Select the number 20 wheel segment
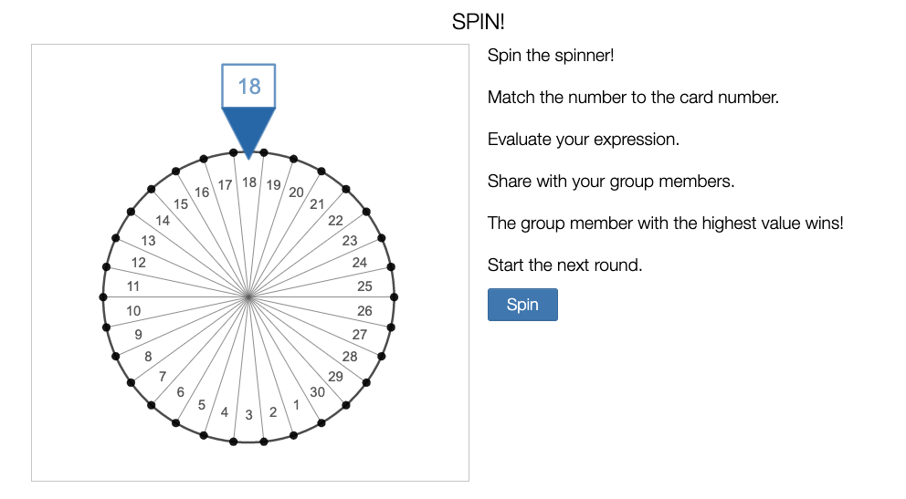 pyautogui.click(x=296, y=192)
